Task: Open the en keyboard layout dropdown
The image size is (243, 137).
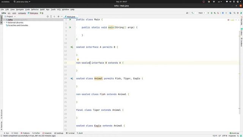Action: [220, 2]
